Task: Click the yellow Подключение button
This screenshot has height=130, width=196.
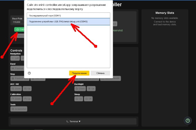Action: pyautogui.click(x=79, y=73)
